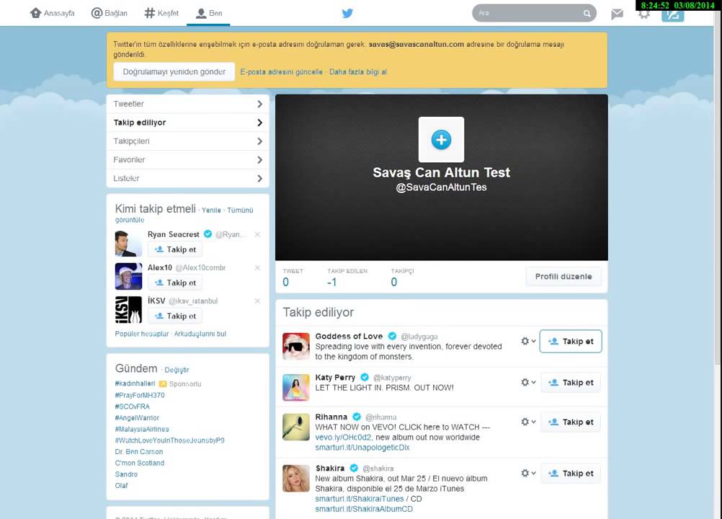Open smarturl.it/ShakiraiTunes link
This screenshot has width=722, height=519.
point(359,499)
